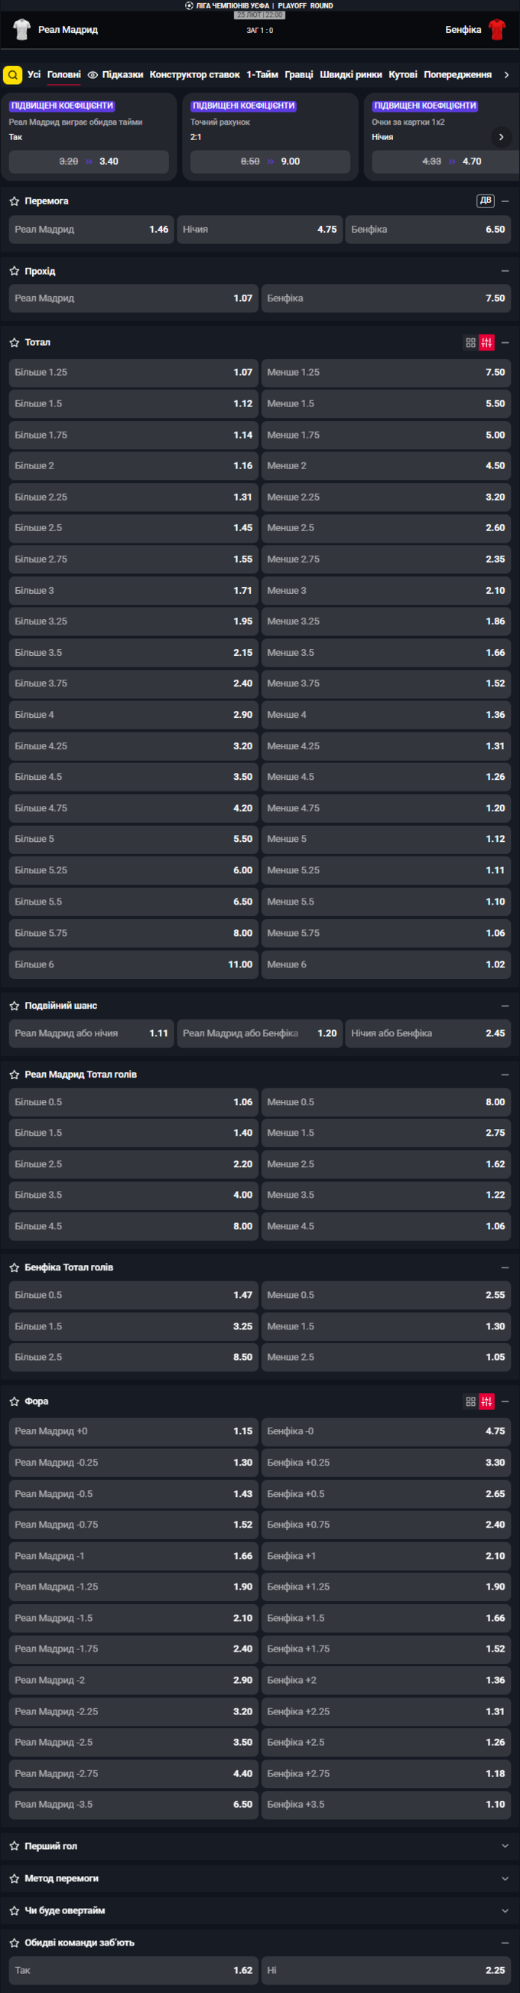
Task: Click the yellow search icon
Action: click(12, 75)
